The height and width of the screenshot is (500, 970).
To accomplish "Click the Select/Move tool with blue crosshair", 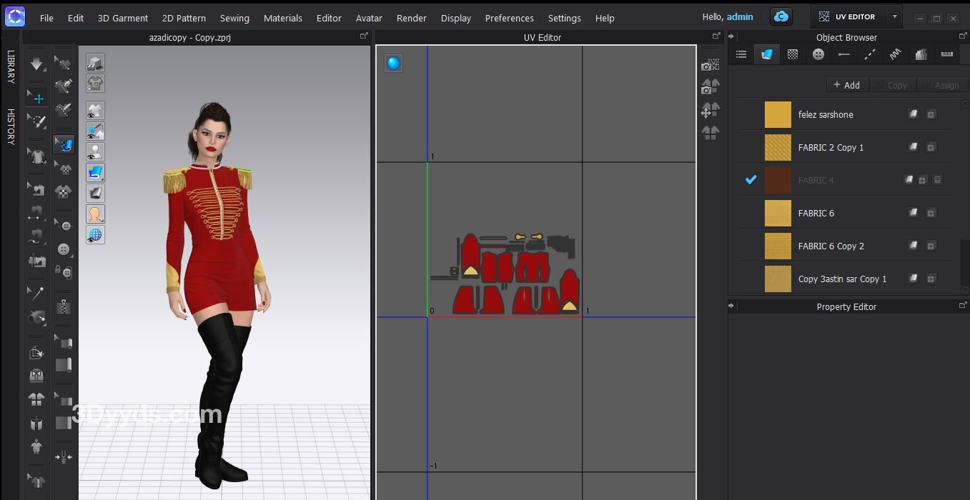I will 37,99.
